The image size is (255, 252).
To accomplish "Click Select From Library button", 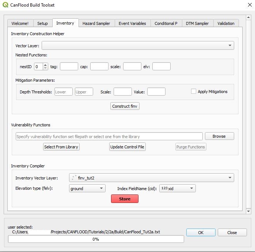I will point(61,147).
